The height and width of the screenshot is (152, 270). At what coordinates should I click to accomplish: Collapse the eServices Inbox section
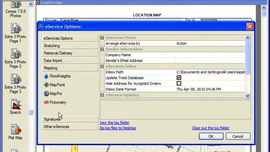coord(102,67)
